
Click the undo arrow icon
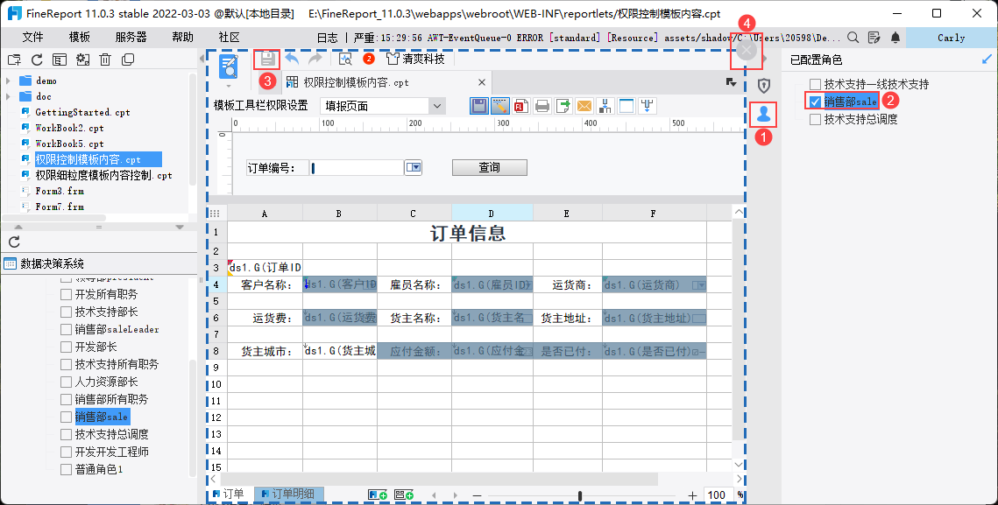(x=292, y=60)
